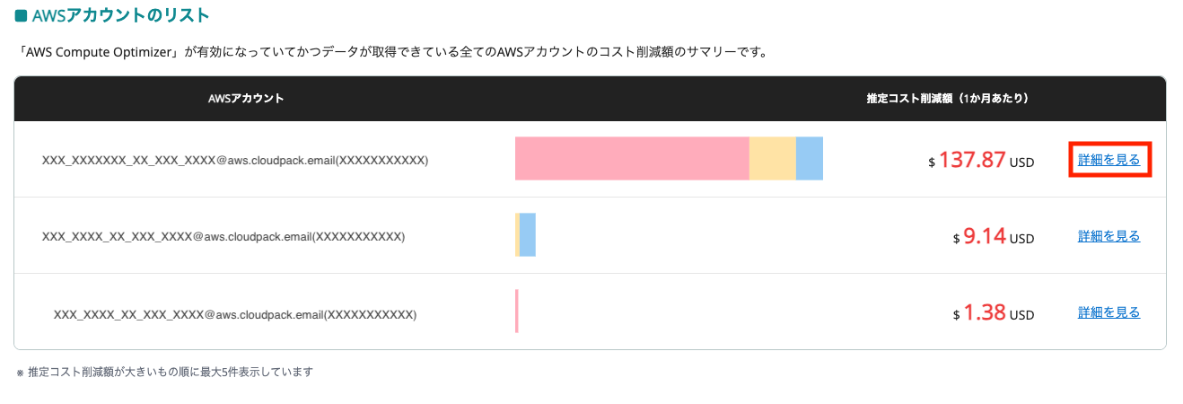Select the account name in the $9.14 row
The image size is (1183, 404).
223,237
